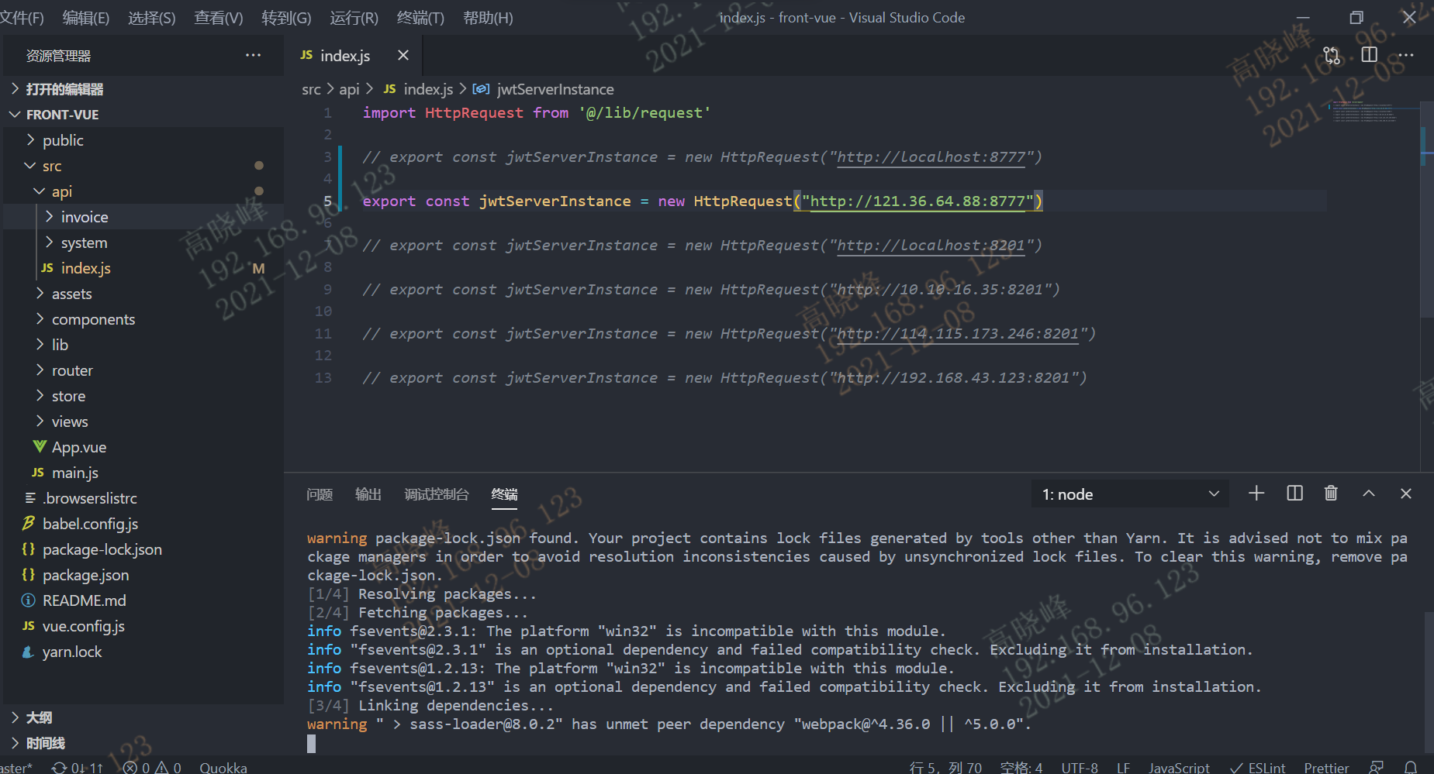Change encoding UTF-8 in status bar

pyautogui.click(x=1080, y=767)
